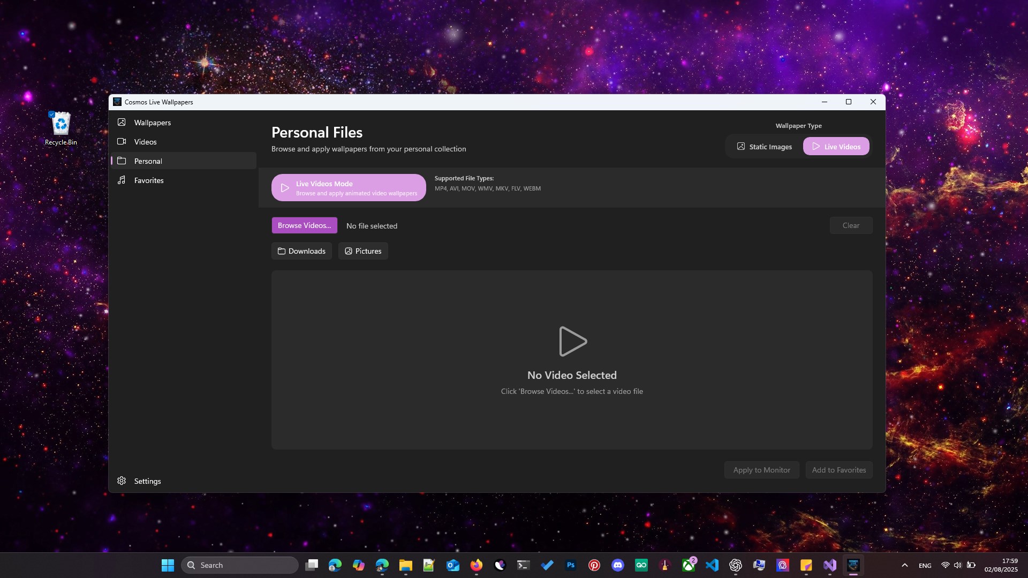Image resolution: width=1028 pixels, height=578 pixels.
Task: Open the Wallpapers section in the sidebar
Action: pos(183,123)
